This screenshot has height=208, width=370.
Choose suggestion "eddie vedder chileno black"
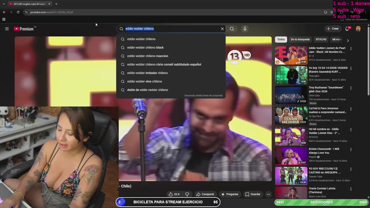(x=171, y=47)
